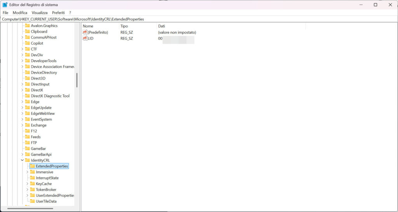Click the CTF folder icon
398x212 pixels.
pyautogui.click(x=28, y=49)
